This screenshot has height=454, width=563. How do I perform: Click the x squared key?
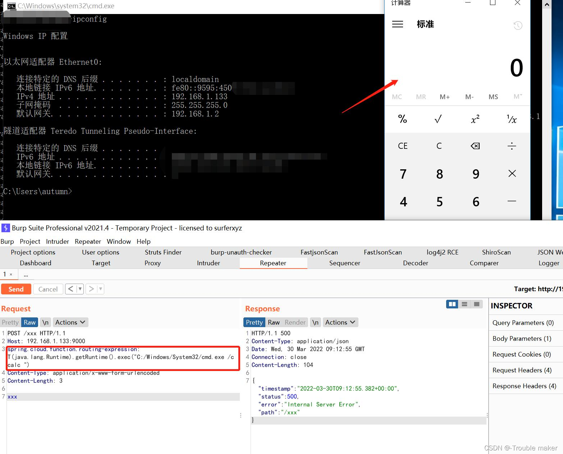pos(475,119)
